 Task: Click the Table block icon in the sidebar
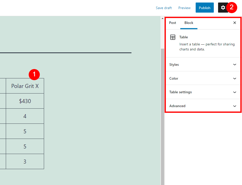click(173, 37)
